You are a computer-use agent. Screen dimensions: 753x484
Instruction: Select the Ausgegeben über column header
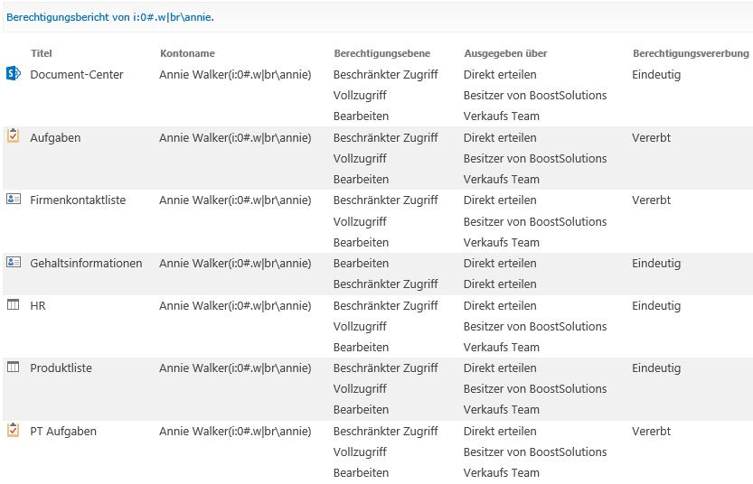pos(505,53)
